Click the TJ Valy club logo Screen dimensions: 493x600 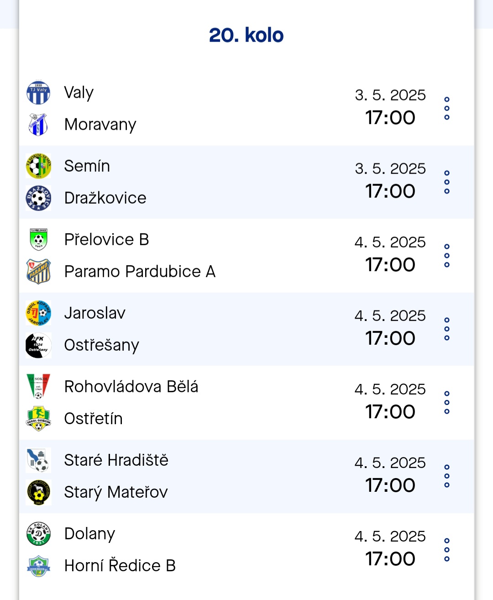point(38,93)
